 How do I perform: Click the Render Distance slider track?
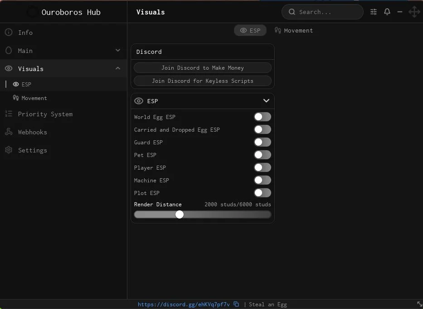click(203, 214)
